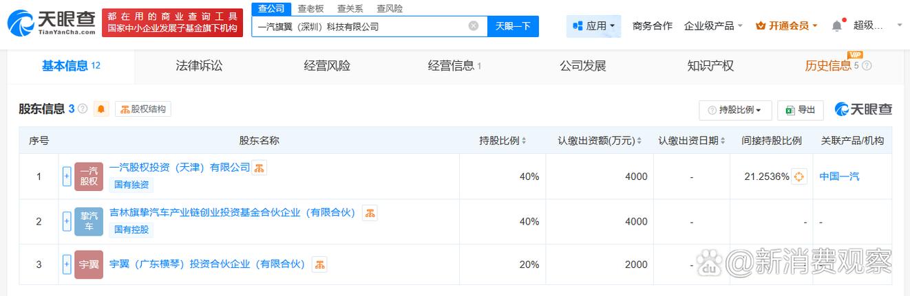Switch to the 查公司 search tab
This screenshot has height=296, width=910.
[271, 8]
